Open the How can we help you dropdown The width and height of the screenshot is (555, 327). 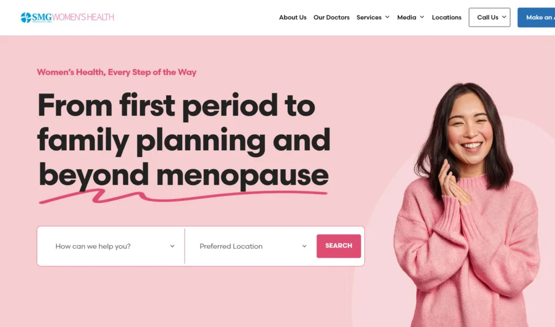point(111,246)
